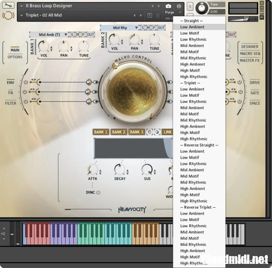272x268 pixels.
Task: Click the paste bank settings icon
Action: pos(157,132)
